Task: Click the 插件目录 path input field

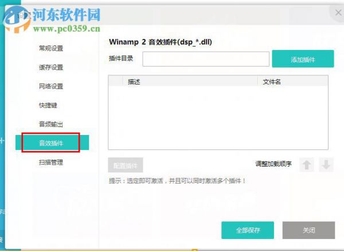Action: coord(206,59)
